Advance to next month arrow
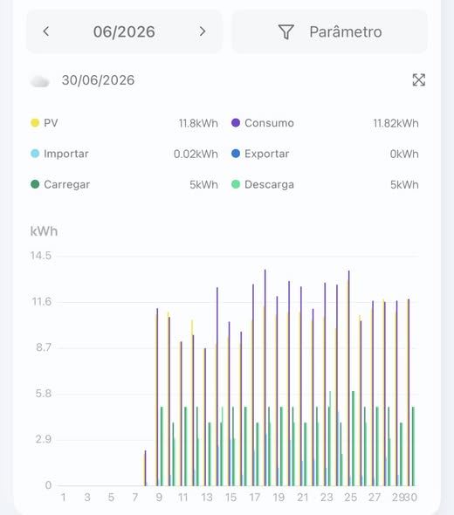The width and height of the screenshot is (454, 515). coord(203,31)
